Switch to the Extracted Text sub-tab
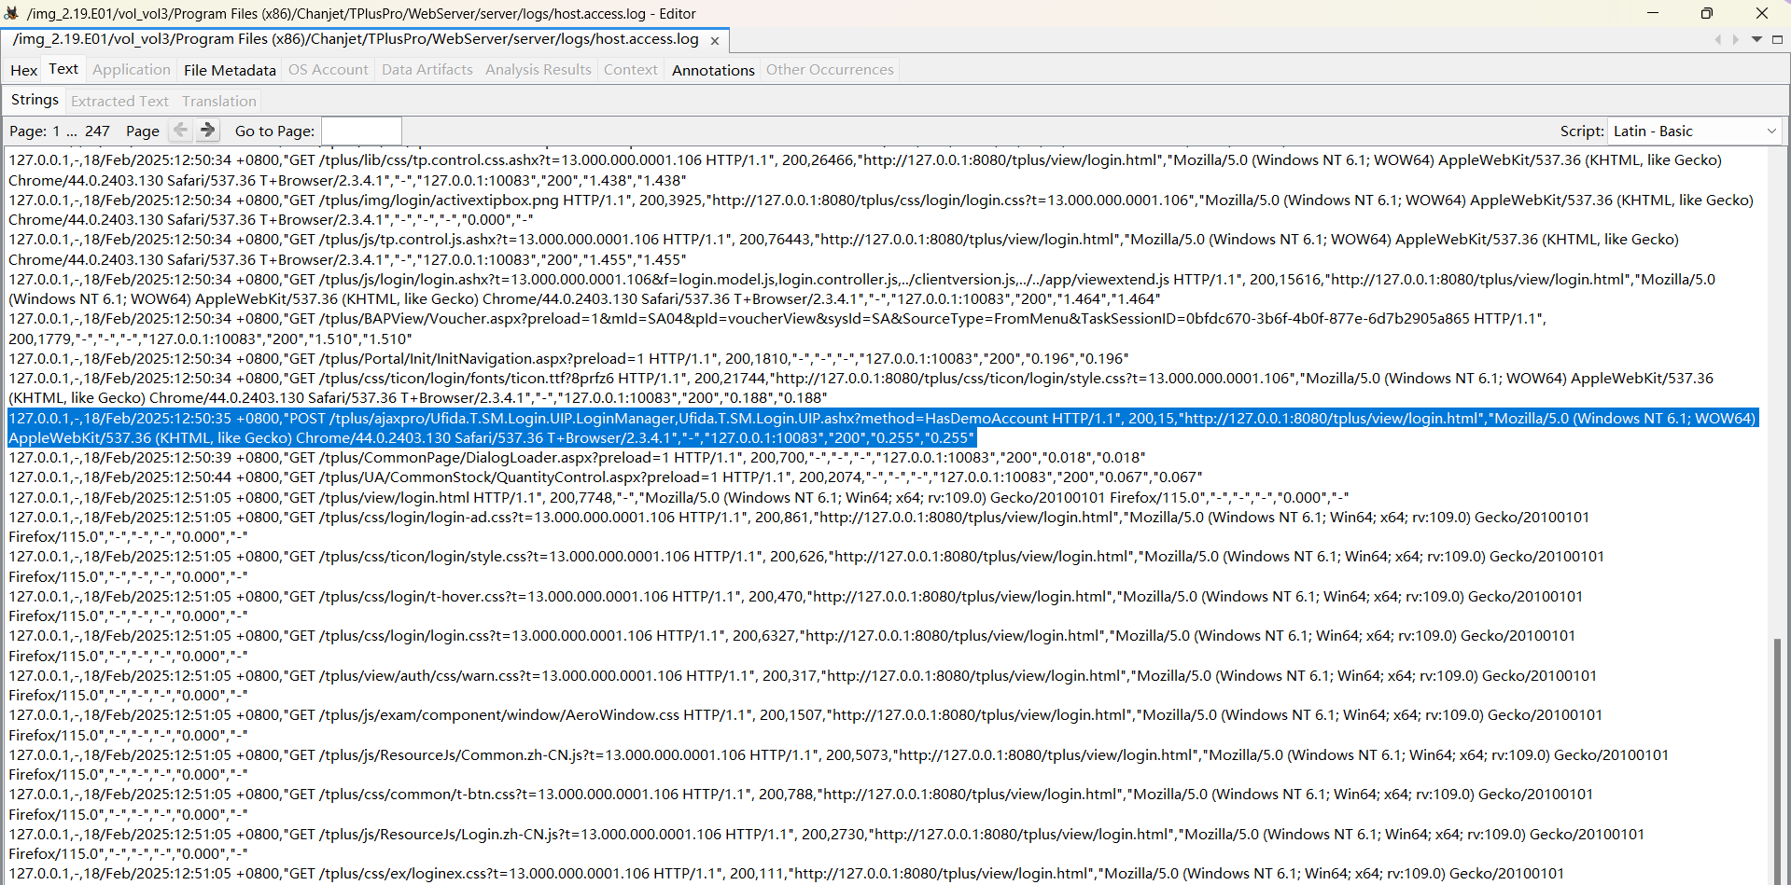The width and height of the screenshot is (1791, 885). point(119,101)
